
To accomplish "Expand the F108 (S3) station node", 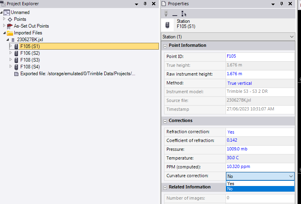I will tap(11, 60).
